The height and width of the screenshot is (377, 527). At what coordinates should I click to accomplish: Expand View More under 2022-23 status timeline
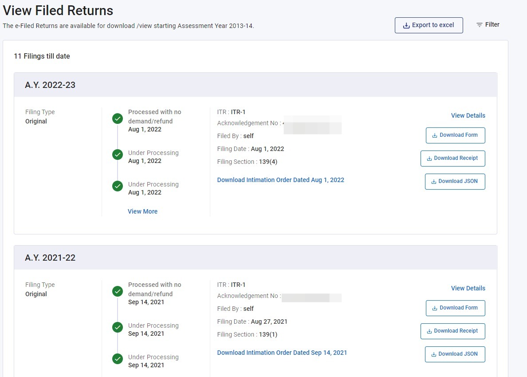[x=142, y=211]
